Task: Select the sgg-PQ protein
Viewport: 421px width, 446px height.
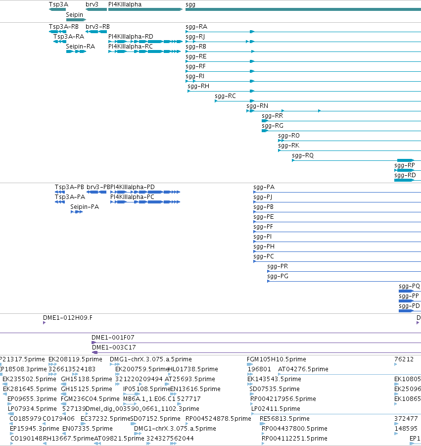Action: click(410, 291)
